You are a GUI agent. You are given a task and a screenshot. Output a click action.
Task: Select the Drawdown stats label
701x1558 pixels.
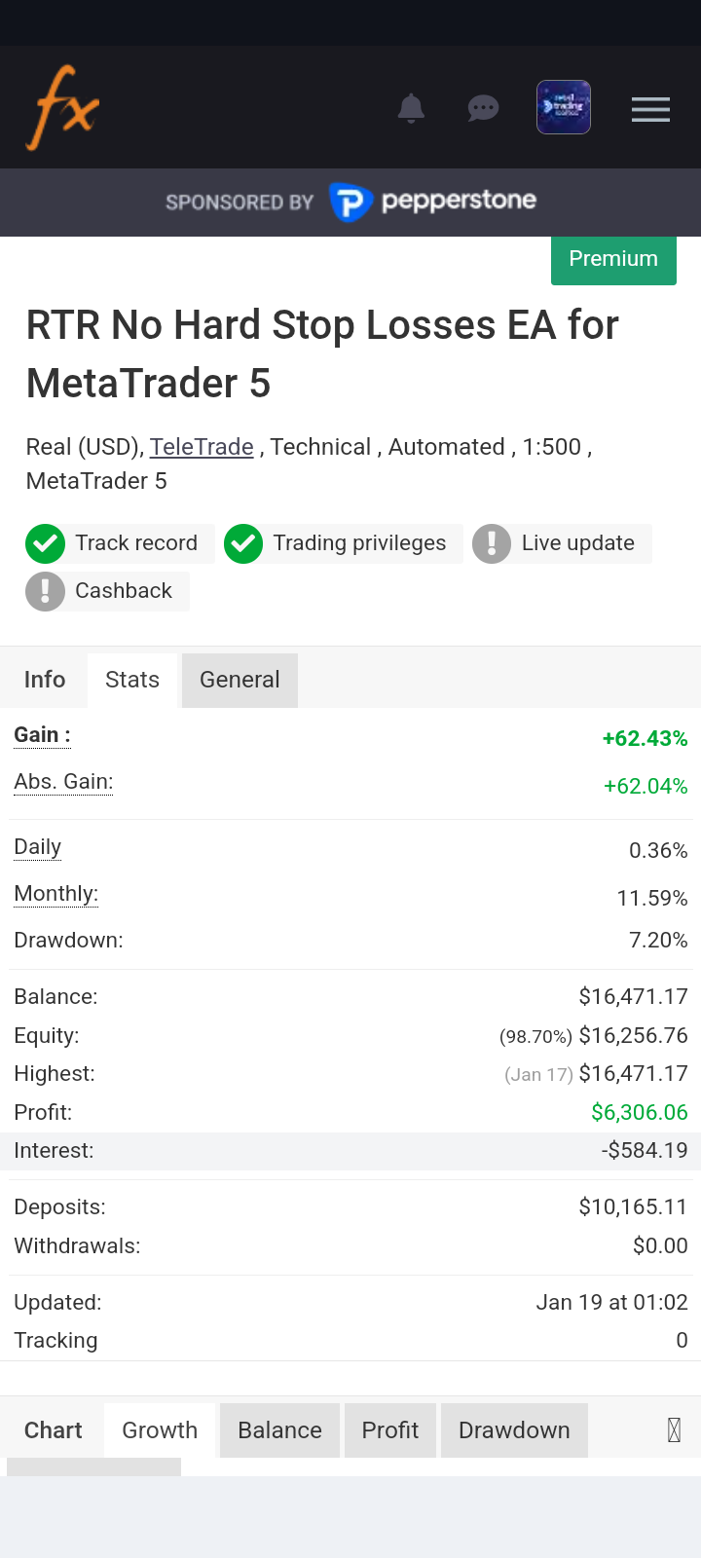(x=68, y=941)
